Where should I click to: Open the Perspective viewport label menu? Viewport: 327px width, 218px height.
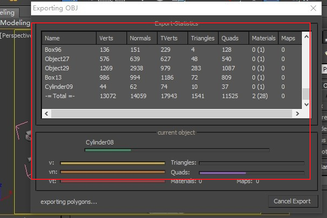tap(16, 35)
